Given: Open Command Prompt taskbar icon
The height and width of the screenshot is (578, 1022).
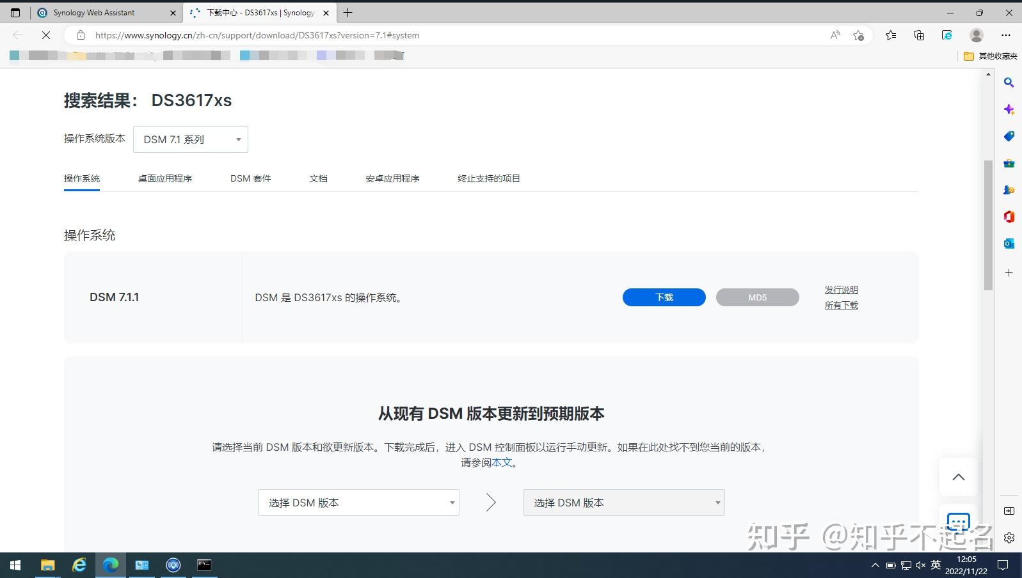Looking at the screenshot, I should pyautogui.click(x=204, y=565).
